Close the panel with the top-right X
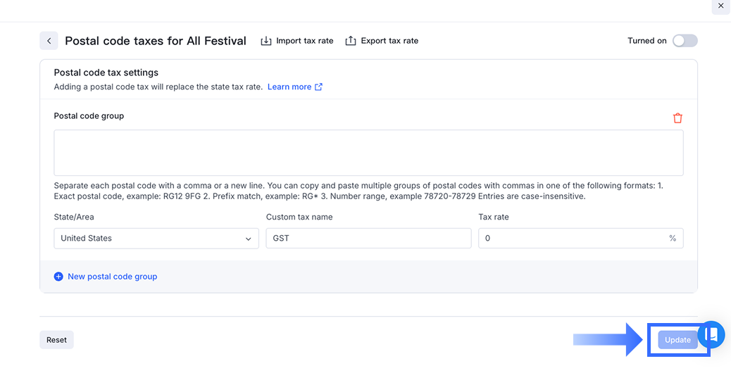 tap(720, 6)
